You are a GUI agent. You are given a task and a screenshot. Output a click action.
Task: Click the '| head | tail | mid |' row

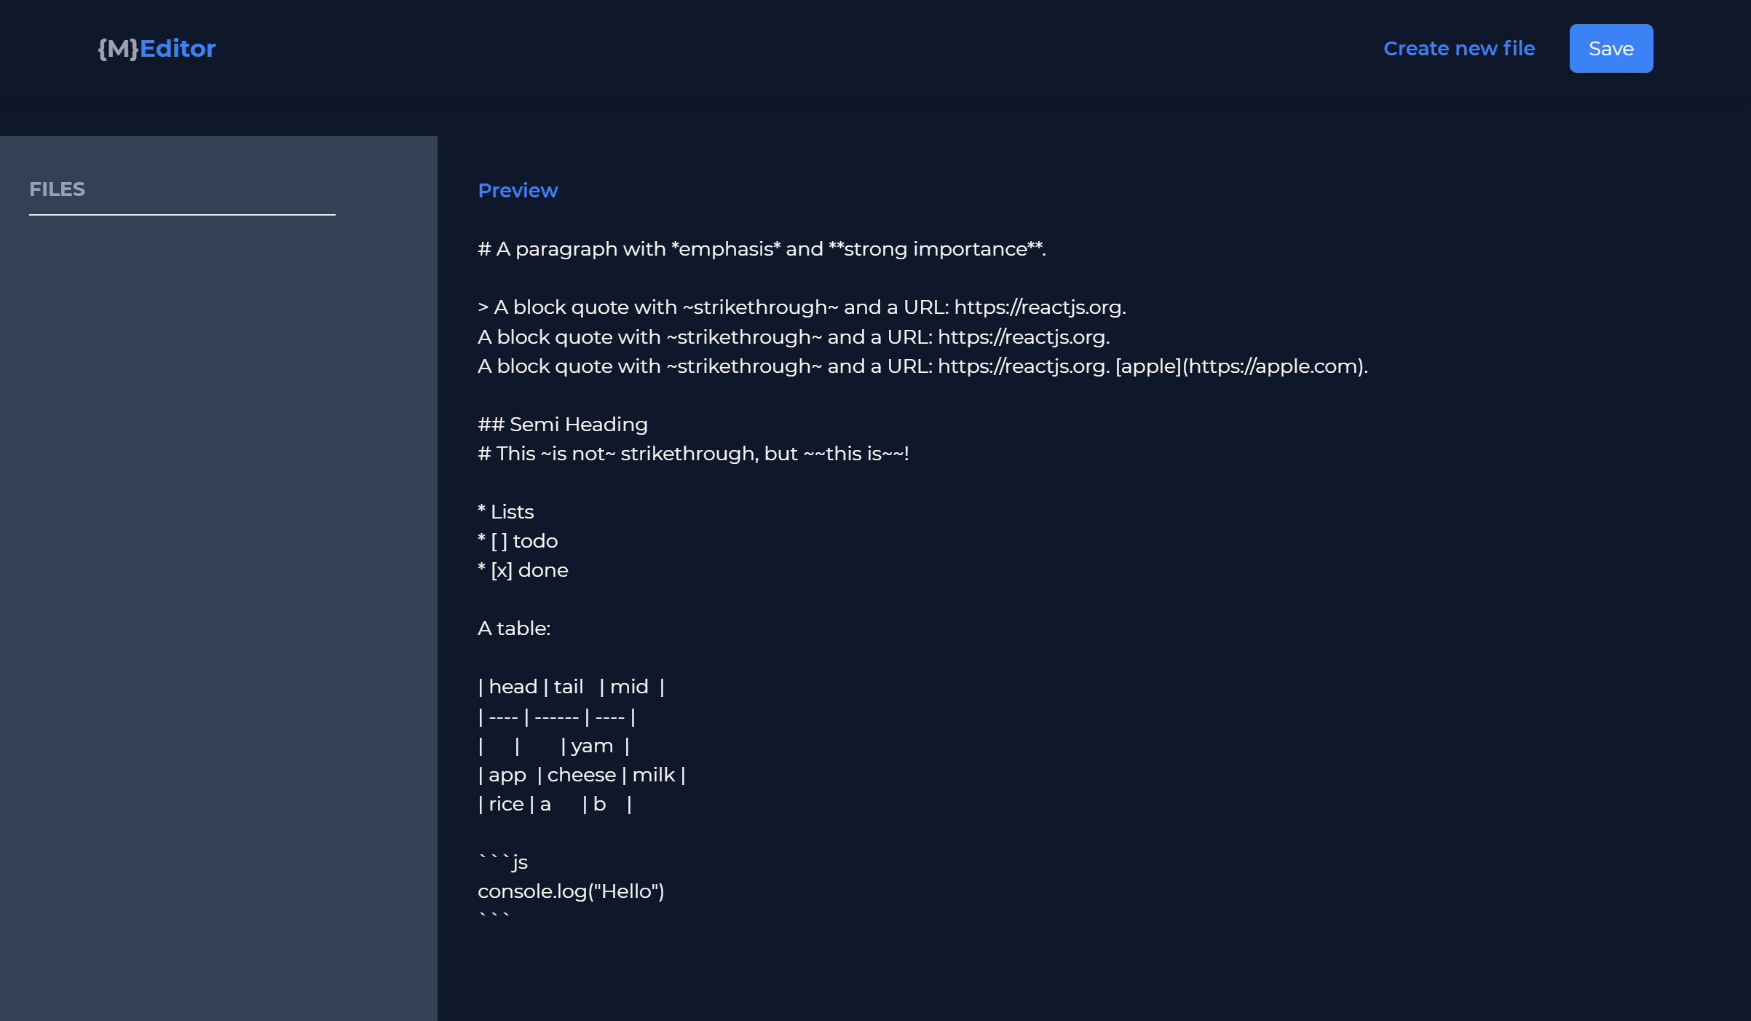(x=572, y=686)
